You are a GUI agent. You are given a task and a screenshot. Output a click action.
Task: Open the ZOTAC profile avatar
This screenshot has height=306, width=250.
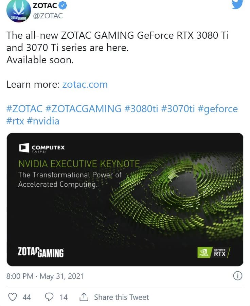(18, 11)
